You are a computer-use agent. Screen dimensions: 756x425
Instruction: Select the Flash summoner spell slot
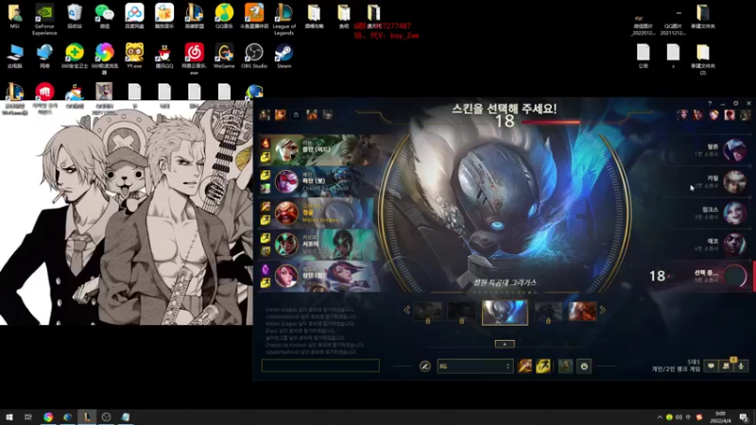[x=542, y=366]
